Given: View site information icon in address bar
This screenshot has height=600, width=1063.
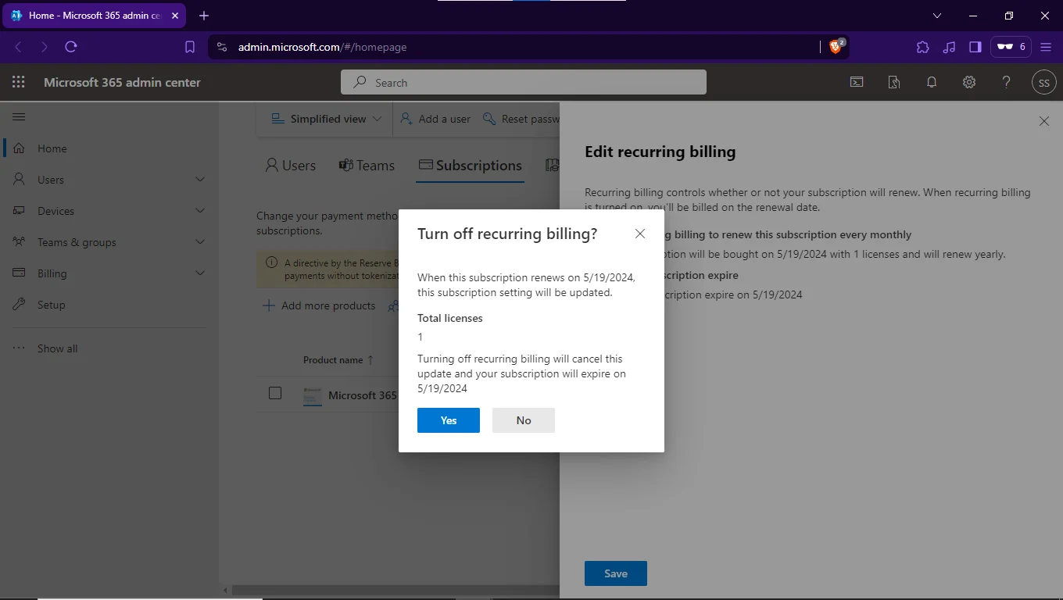Looking at the screenshot, I should coord(222,47).
